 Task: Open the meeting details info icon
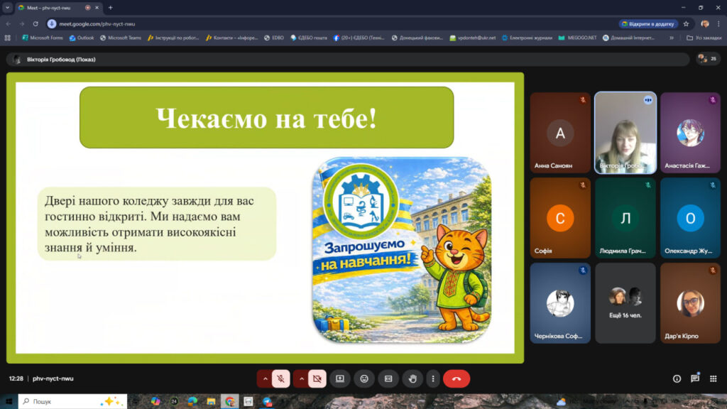tap(677, 378)
